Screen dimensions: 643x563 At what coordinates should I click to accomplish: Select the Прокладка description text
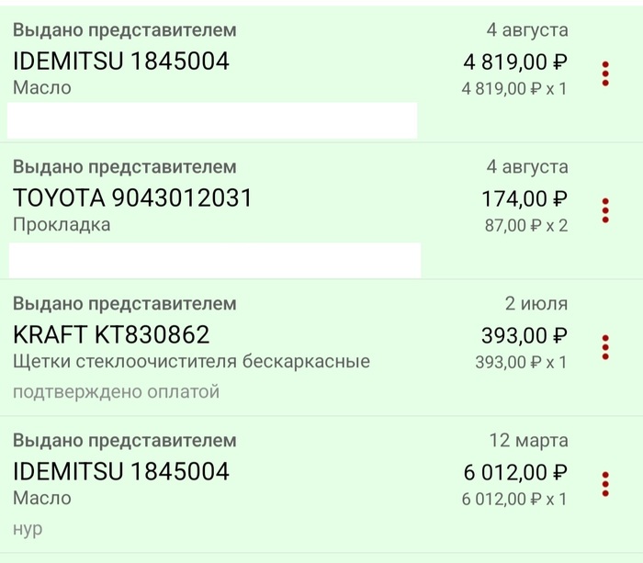click(x=62, y=225)
